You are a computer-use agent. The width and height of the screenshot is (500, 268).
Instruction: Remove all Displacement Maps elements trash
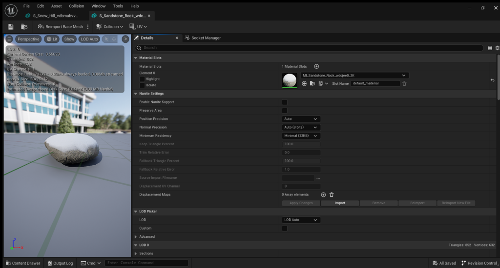click(x=332, y=195)
